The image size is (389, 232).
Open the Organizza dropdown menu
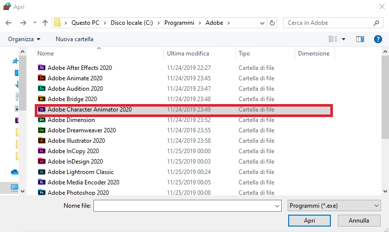[24, 39]
